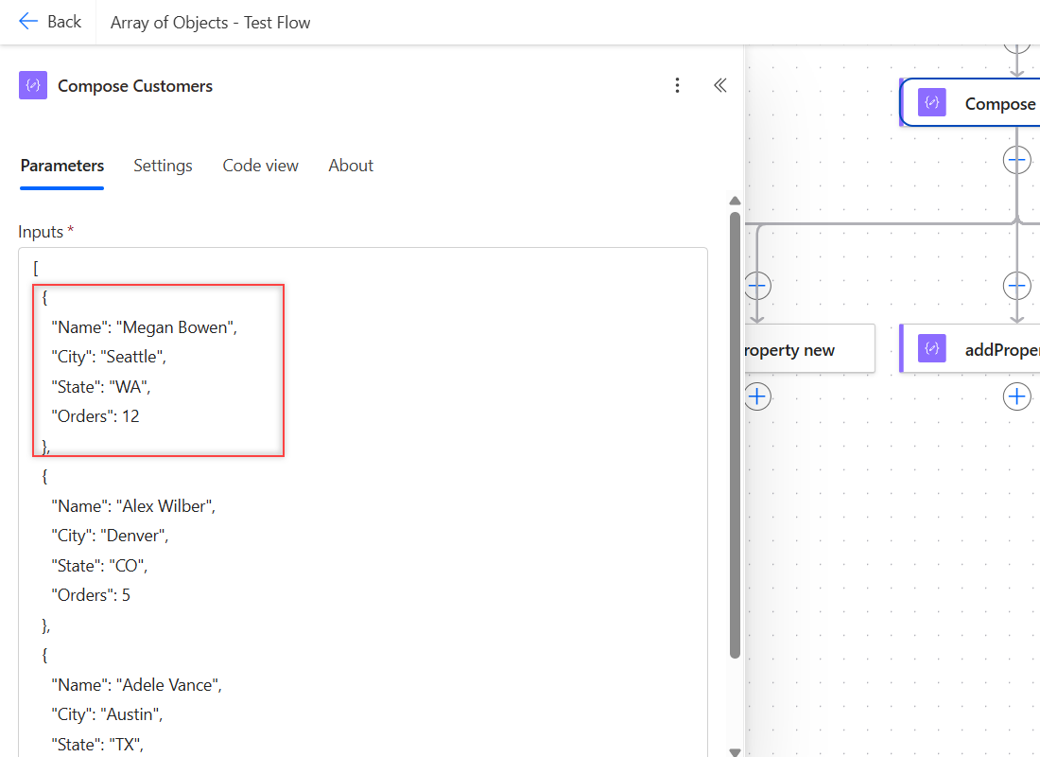Click the "State": "TX" line

[x=97, y=745]
